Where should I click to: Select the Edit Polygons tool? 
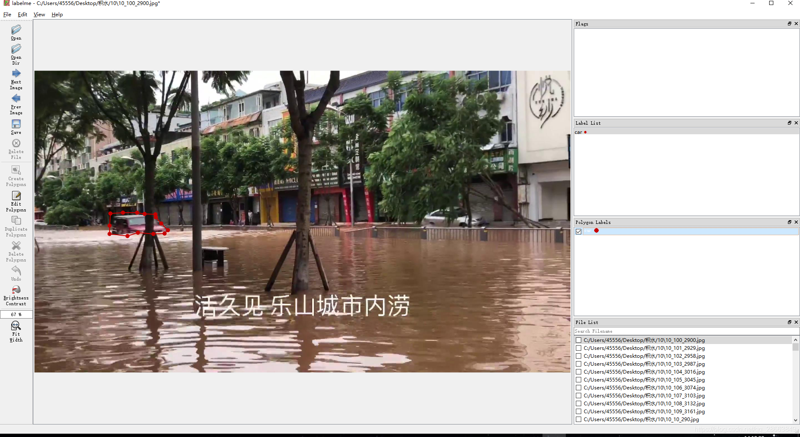pyautogui.click(x=16, y=196)
